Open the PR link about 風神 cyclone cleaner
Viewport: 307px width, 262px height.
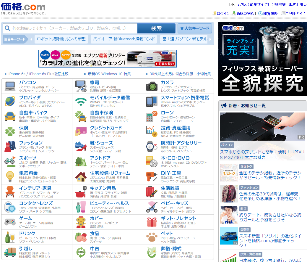(272, 4)
